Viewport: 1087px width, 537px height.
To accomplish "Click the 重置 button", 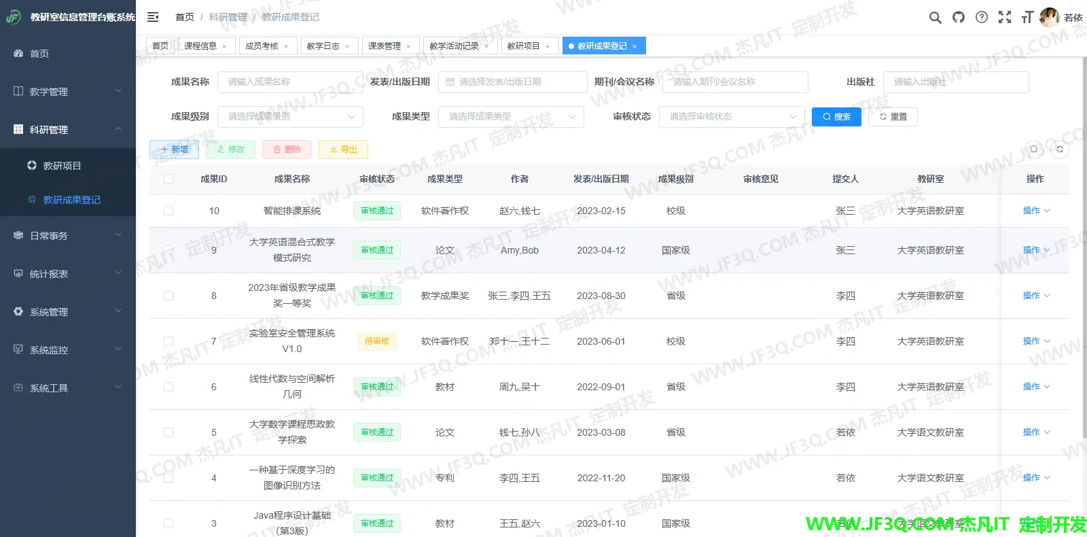I will click(x=893, y=116).
